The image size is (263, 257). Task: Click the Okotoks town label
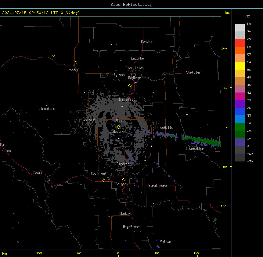[x=126, y=214]
